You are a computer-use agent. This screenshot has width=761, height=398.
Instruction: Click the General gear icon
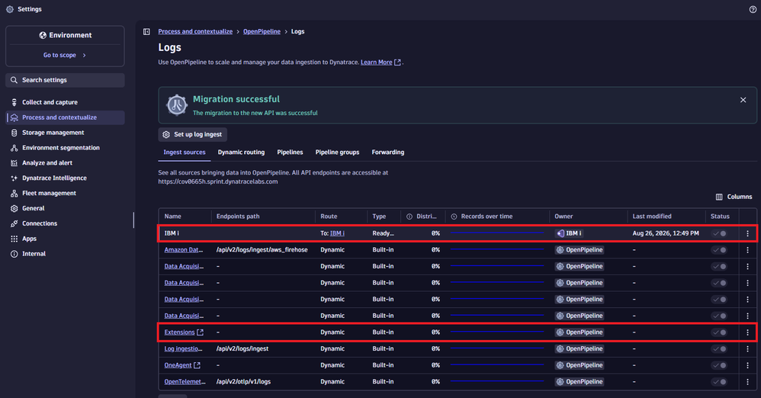point(14,208)
